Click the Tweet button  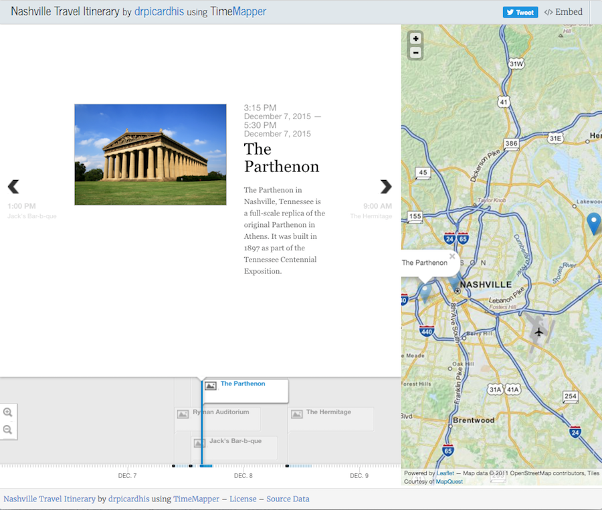[x=520, y=12]
